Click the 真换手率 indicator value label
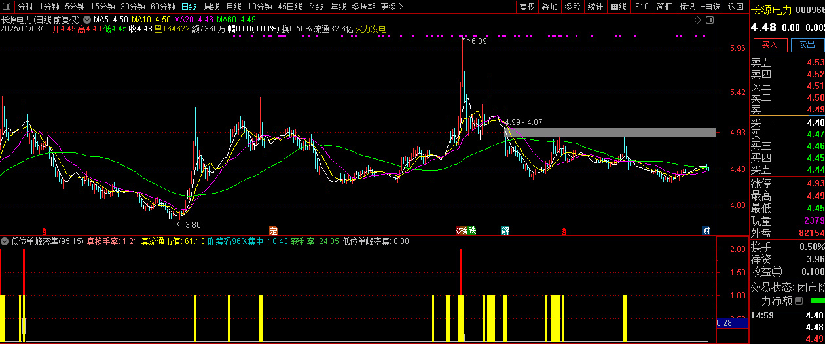 click(112, 241)
